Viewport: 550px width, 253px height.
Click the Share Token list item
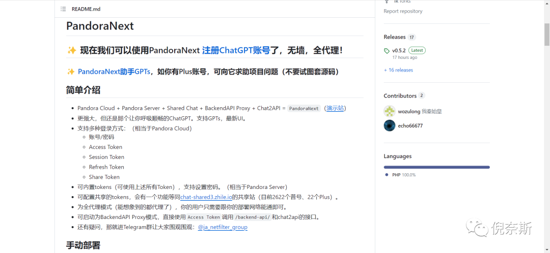(104, 177)
